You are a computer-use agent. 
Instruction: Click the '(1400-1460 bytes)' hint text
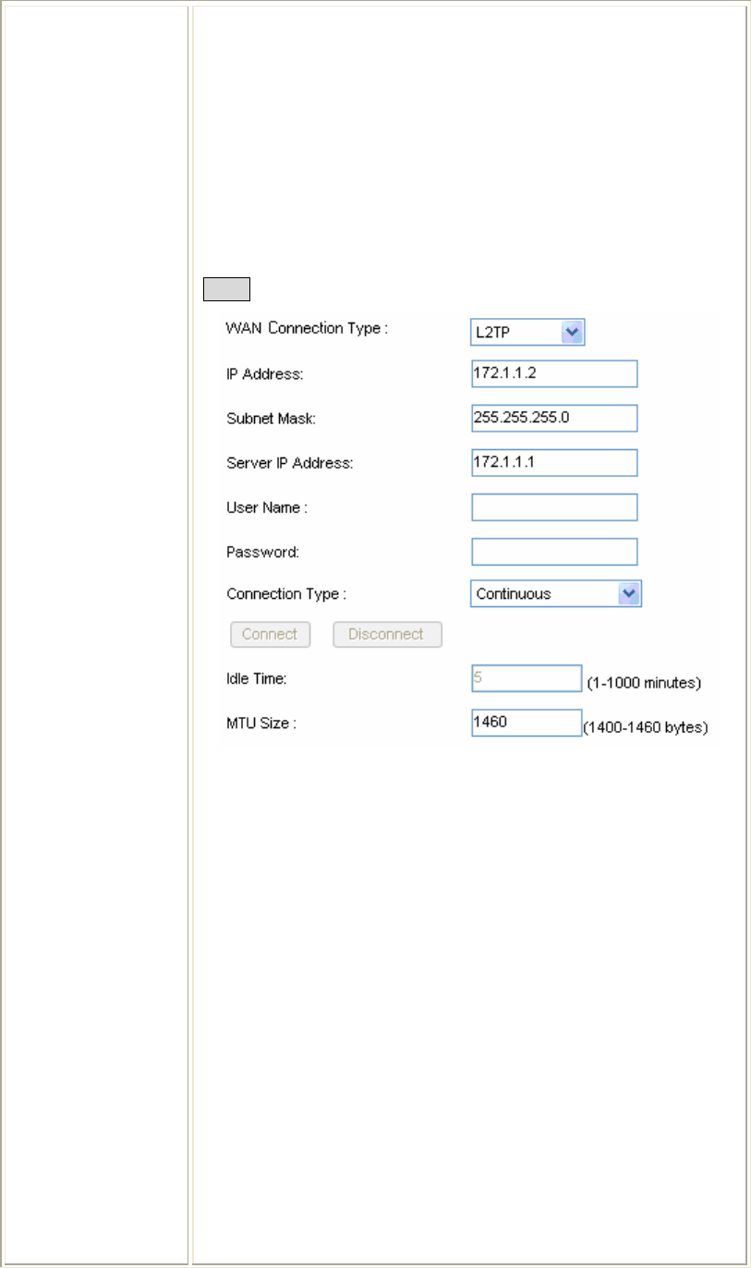click(645, 728)
